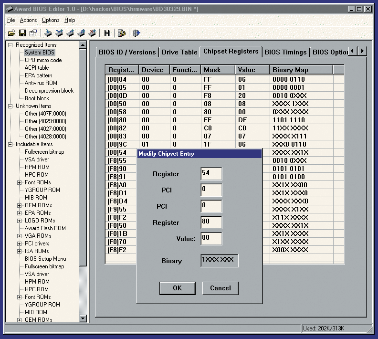Select Boot block tree item
The width and height of the screenshot is (378, 339).
37,98
